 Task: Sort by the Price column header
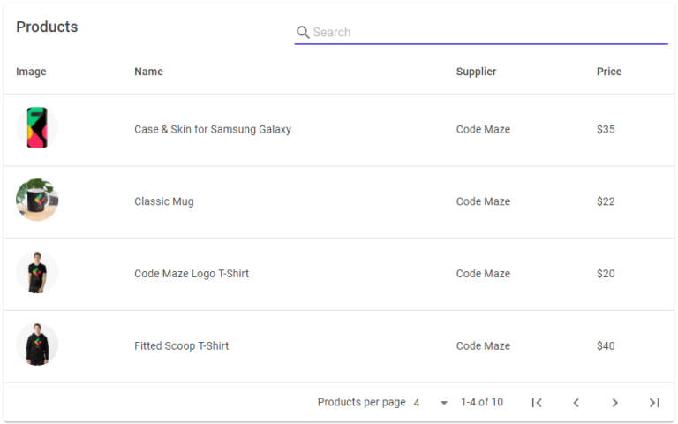click(608, 72)
